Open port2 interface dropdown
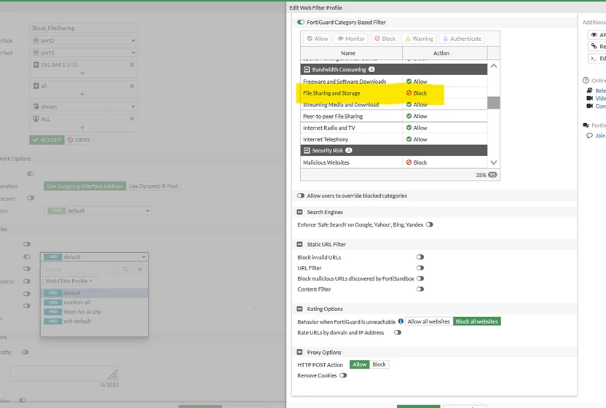 click(x=84, y=41)
